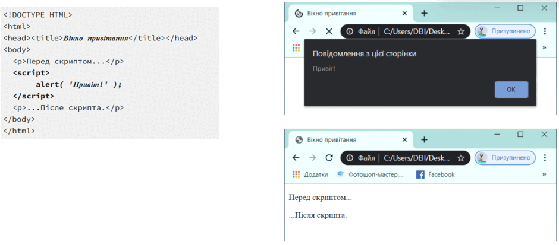
Task: Click the <p>...Після скрипта.</p> code line
Action: pyautogui.click(x=68, y=108)
